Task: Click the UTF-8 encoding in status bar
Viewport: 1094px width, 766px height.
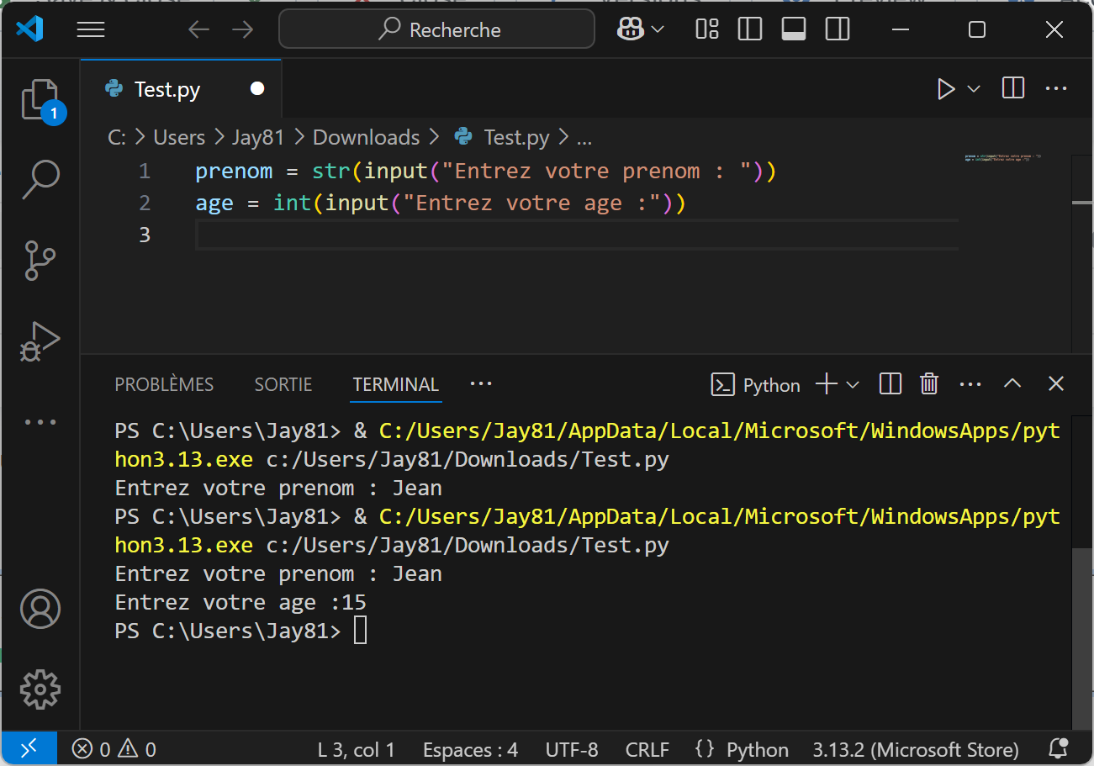Action: (x=572, y=749)
